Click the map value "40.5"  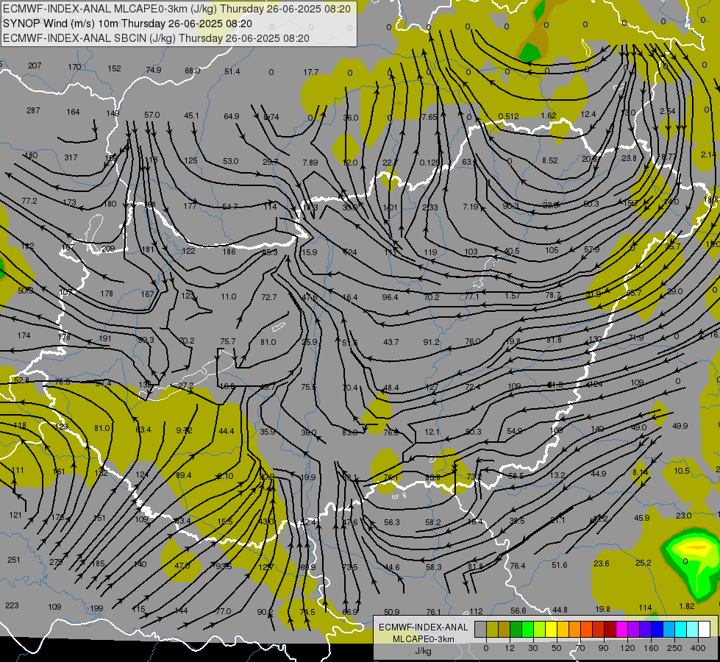[x=512, y=252]
